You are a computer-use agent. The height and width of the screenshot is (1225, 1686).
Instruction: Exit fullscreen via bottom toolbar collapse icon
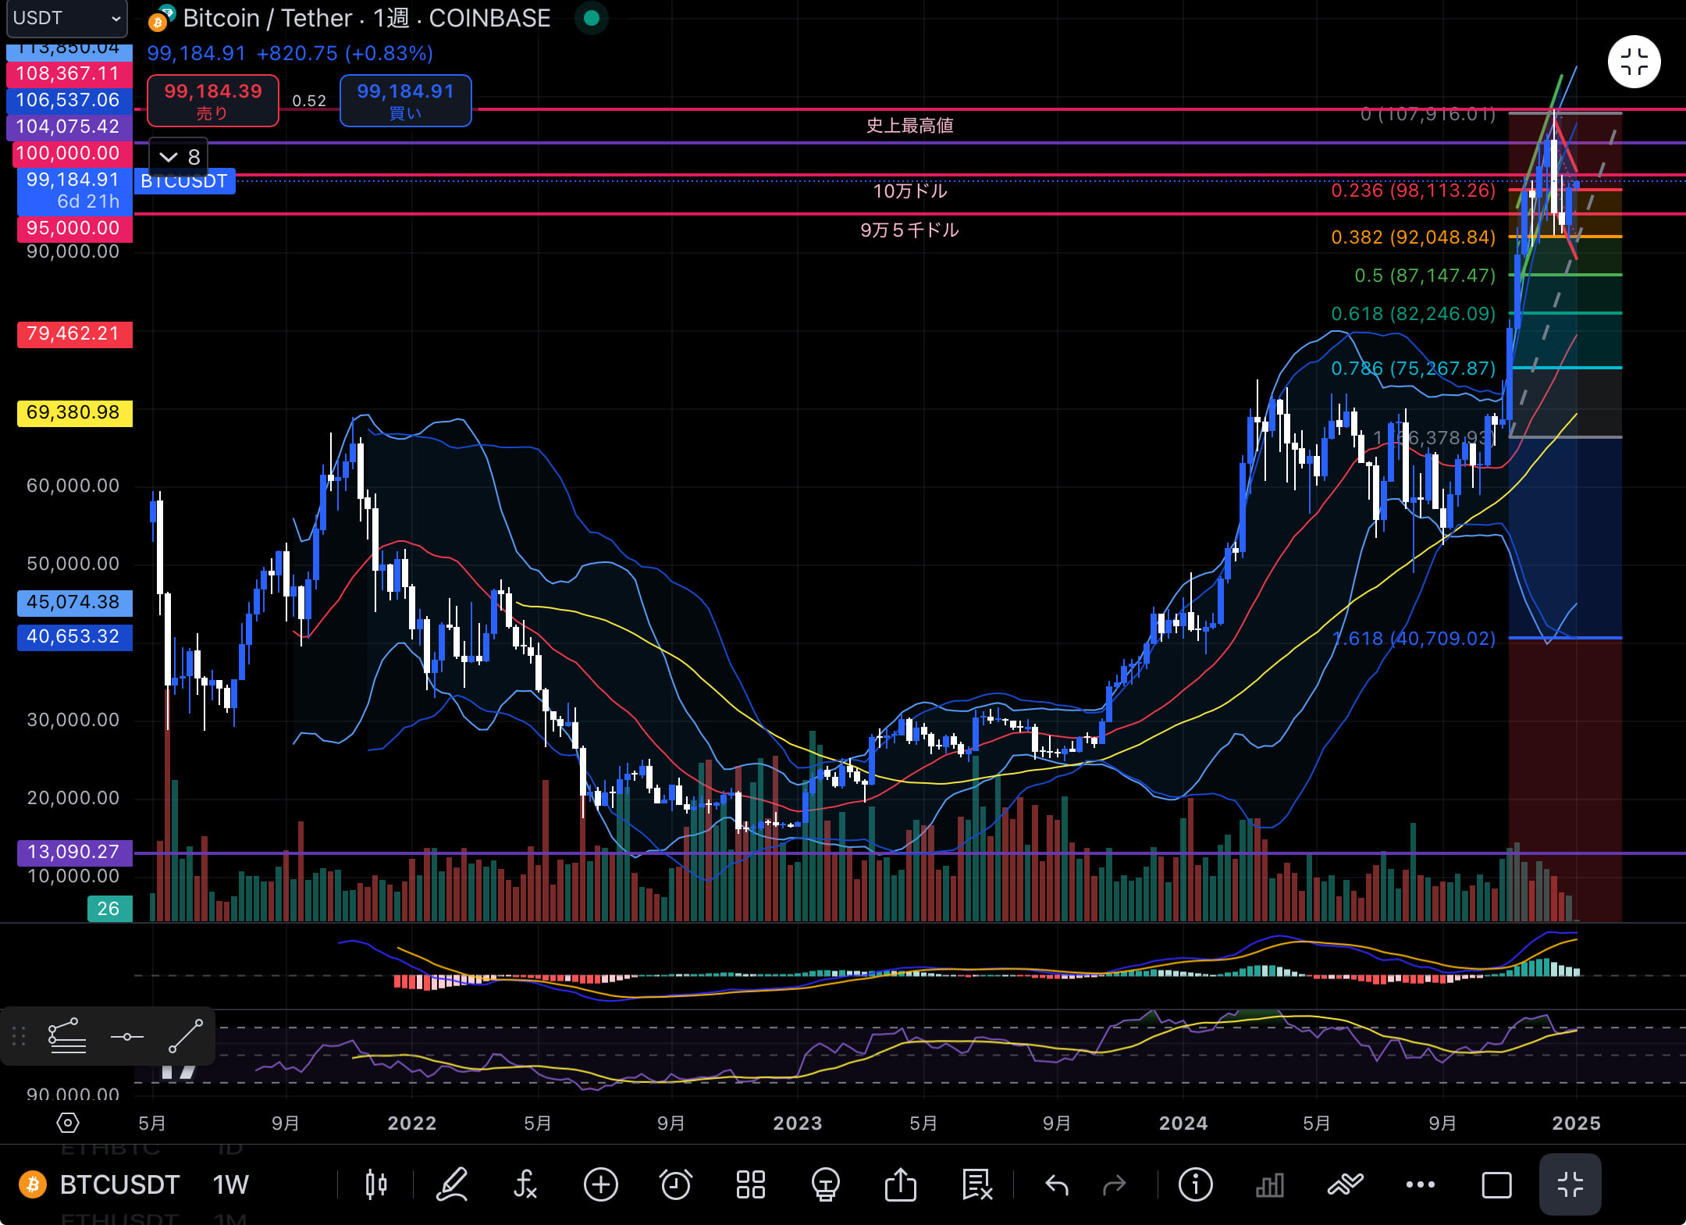(x=1570, y=1184)
